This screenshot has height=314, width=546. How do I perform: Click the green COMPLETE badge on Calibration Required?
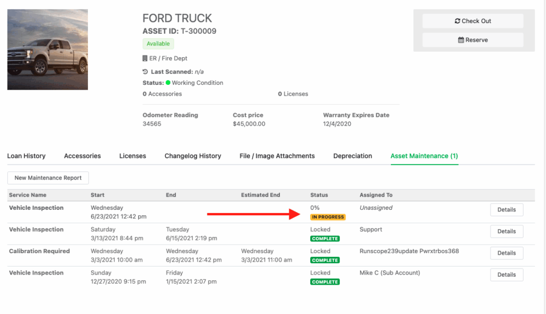[325, 260]
